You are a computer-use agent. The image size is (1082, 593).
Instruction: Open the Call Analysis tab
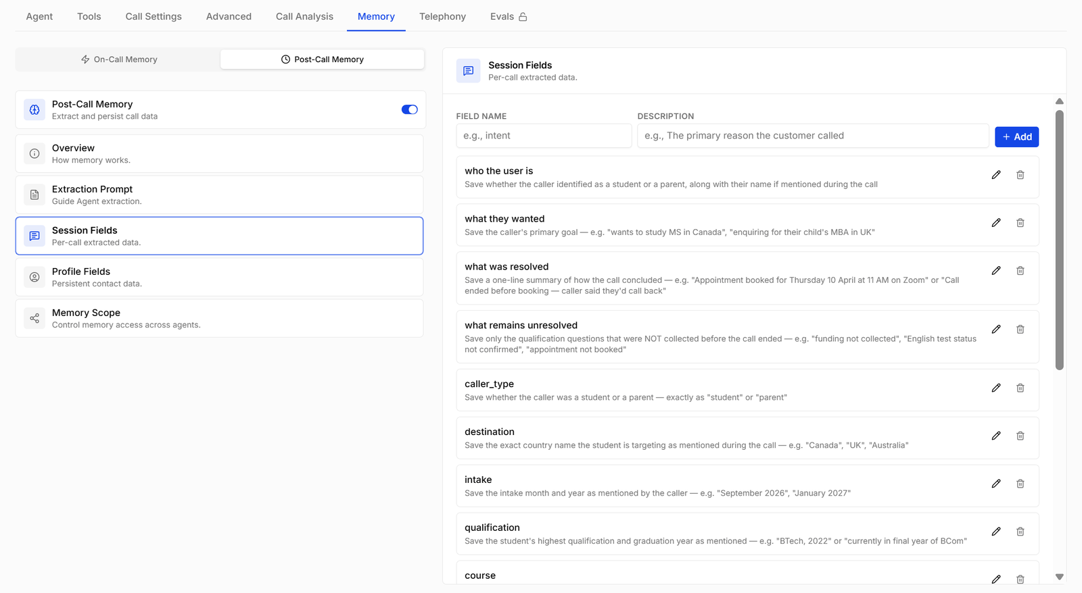304,16
